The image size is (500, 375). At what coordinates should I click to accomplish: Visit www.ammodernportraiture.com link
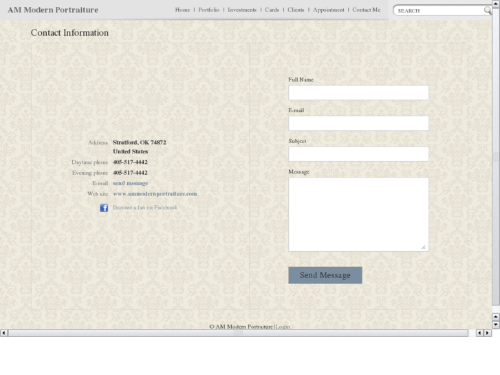point(155,194)
